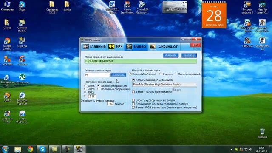Click the uTorrent.exe desktop icon

pos(22,79)
